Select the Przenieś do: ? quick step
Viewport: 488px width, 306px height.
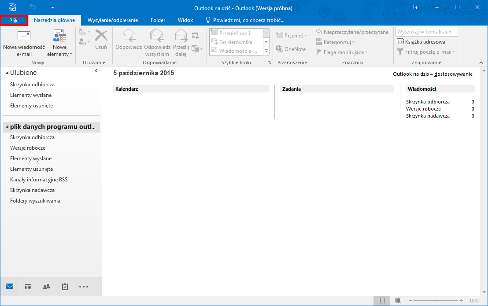pyautogui.click(x=236, y=33)
